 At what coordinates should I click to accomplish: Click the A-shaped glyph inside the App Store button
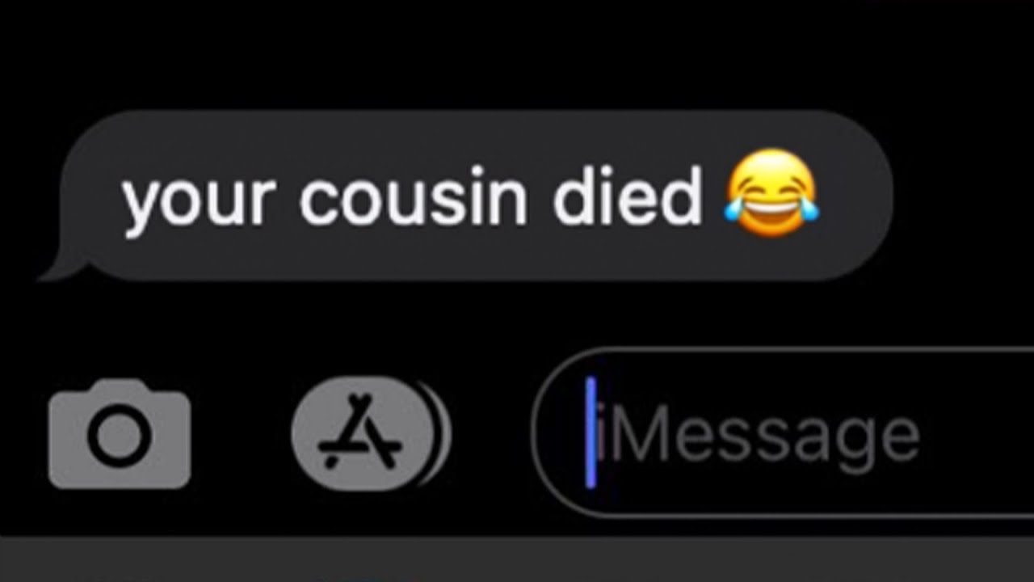[361, 432]
